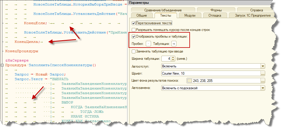Collapse procedure ЗаполнитьСписокНоменклатуры with fold marker
Image resolution: width=281 pixels, height=128 pixels.
2,65
